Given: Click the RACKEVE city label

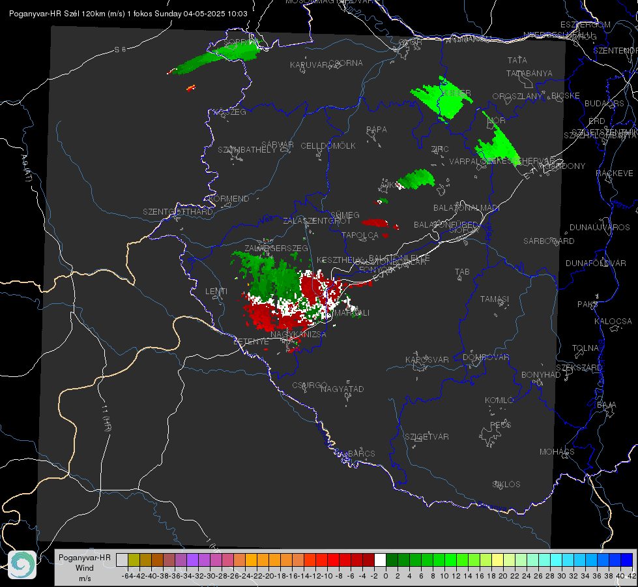Looking at the screenshot, I should coord(615,173).
